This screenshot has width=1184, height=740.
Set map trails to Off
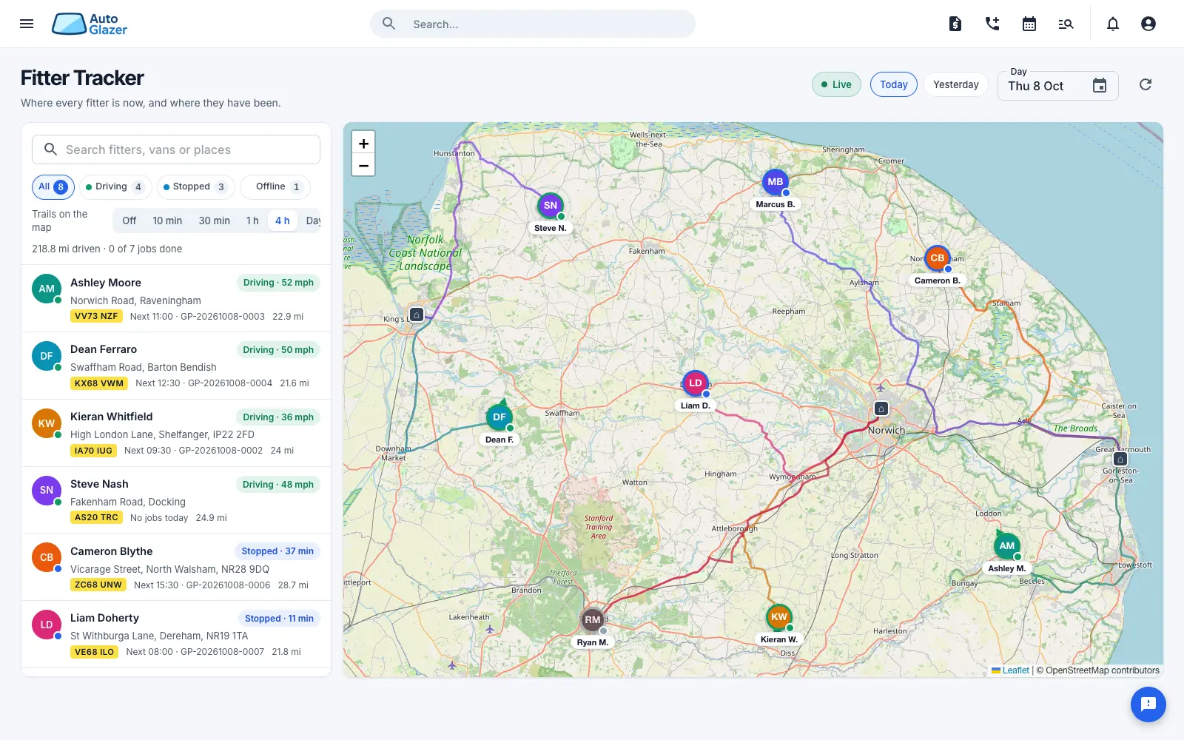[129, 221]
